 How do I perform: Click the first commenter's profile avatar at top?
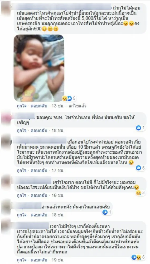point(6,8)
